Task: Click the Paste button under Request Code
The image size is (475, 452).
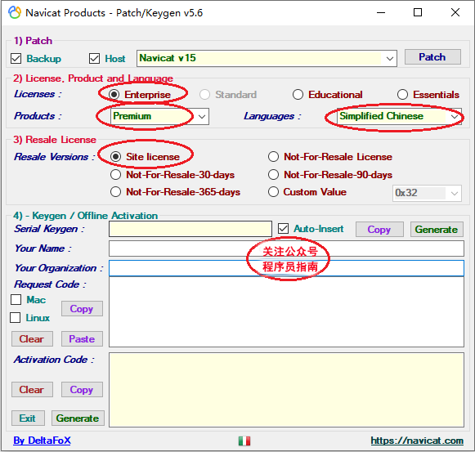Action: point(82,338)
